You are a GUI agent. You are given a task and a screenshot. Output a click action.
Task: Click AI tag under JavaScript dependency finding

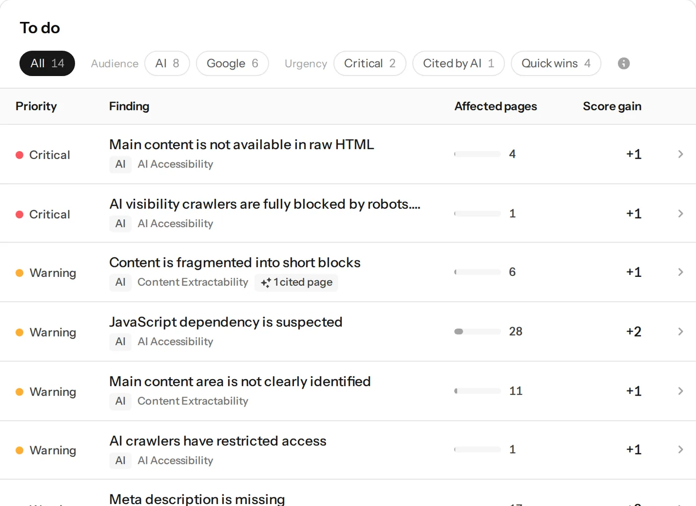click(120, 341)
